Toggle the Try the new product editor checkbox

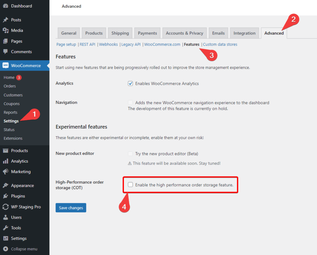(130, 154)
